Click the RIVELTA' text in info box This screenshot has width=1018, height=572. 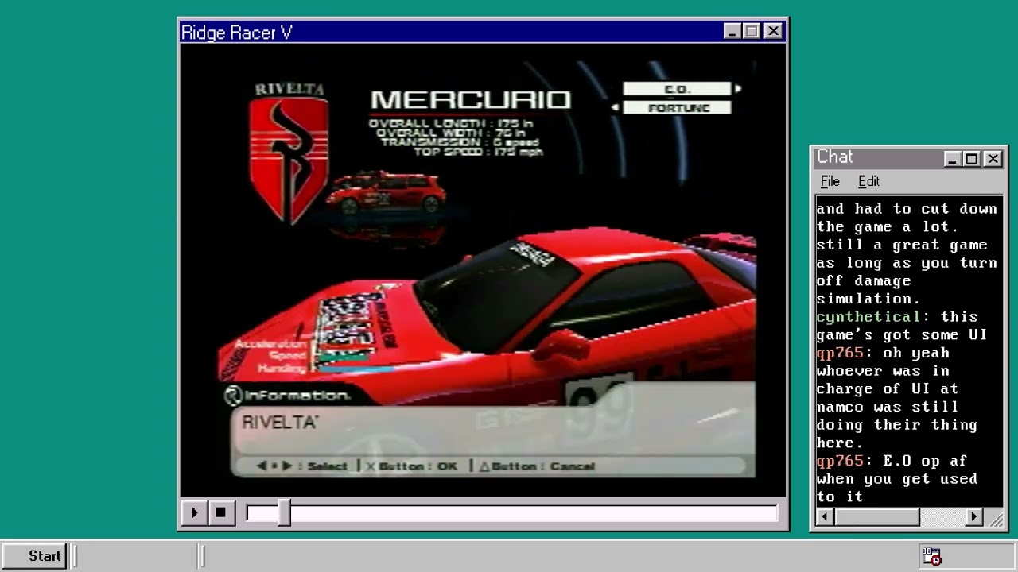click(280, 423)
